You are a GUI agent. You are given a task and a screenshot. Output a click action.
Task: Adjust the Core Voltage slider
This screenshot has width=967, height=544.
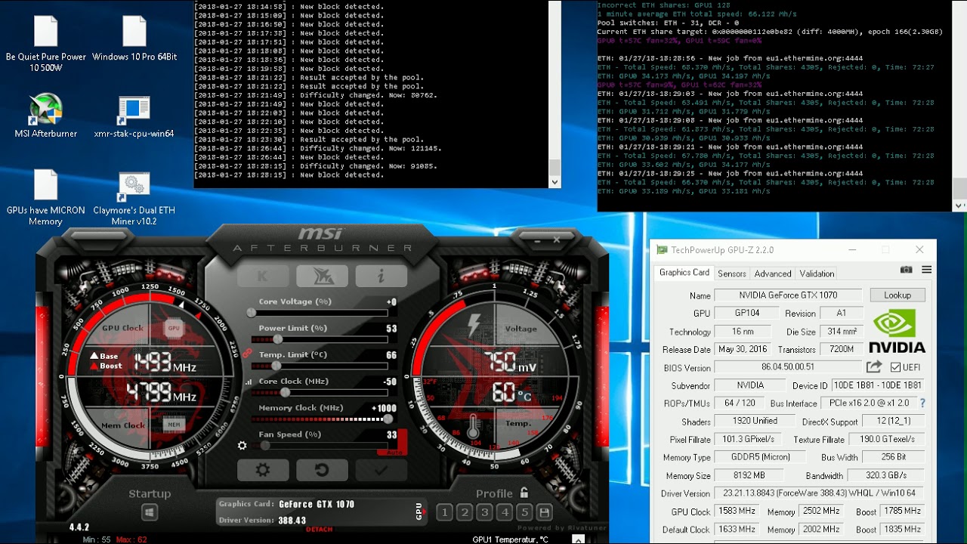pos(319,313)
